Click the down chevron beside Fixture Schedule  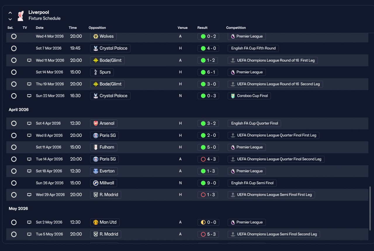(x=10, y=19)
